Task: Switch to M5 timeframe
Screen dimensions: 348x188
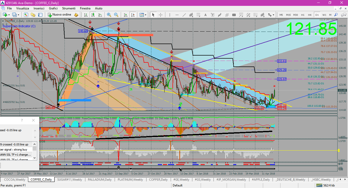Action: click(281, 15)
